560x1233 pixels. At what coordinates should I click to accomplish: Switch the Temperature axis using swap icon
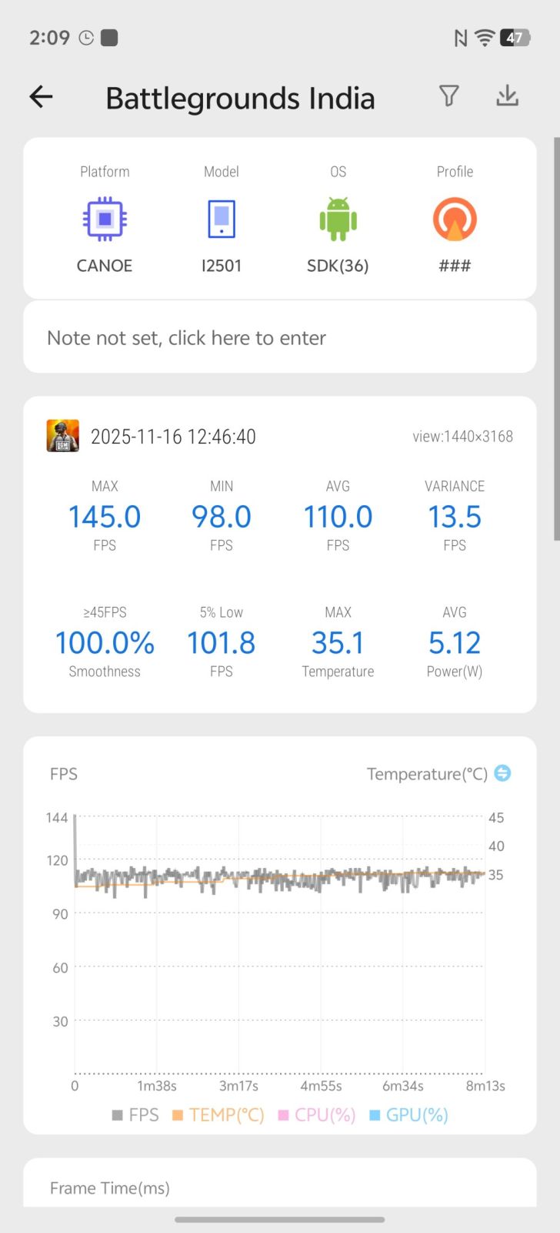502,772
